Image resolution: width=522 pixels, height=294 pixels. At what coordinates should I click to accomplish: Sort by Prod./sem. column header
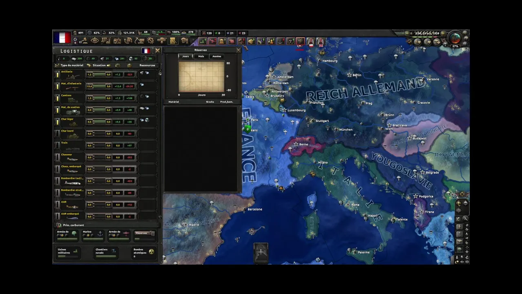(226, 102)
